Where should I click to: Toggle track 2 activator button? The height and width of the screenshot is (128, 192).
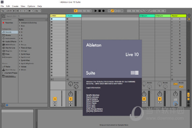tap(70, 99)
